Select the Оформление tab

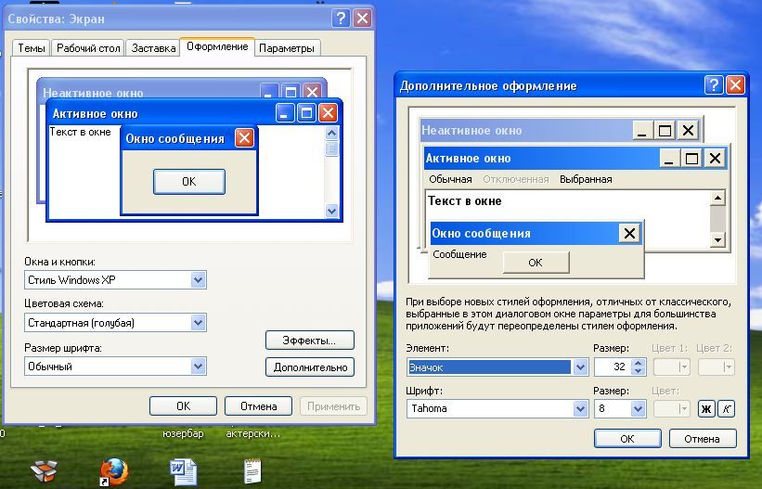click(217, 46)
